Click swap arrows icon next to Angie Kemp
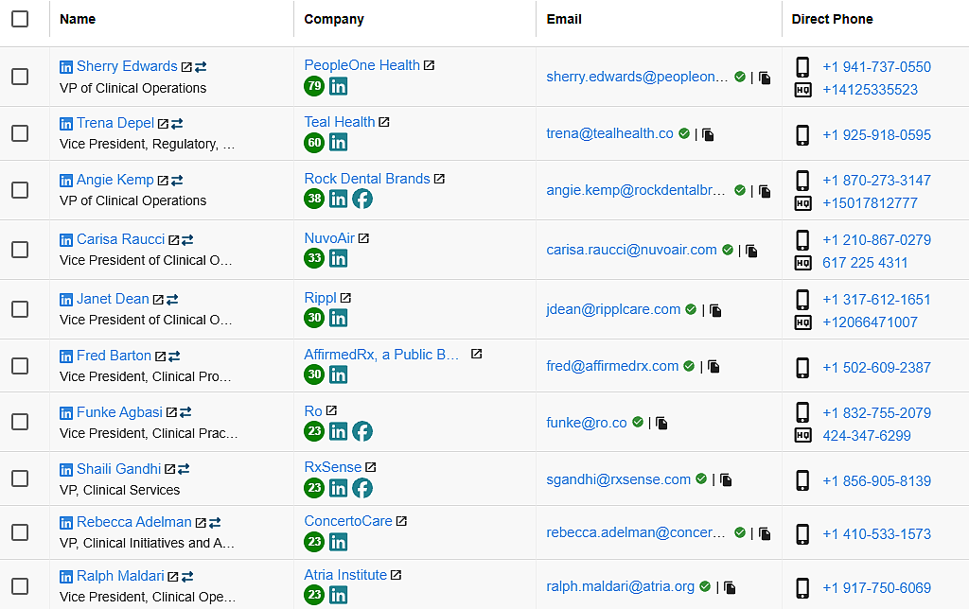The image size is (969, 609). tap(177, 180)
